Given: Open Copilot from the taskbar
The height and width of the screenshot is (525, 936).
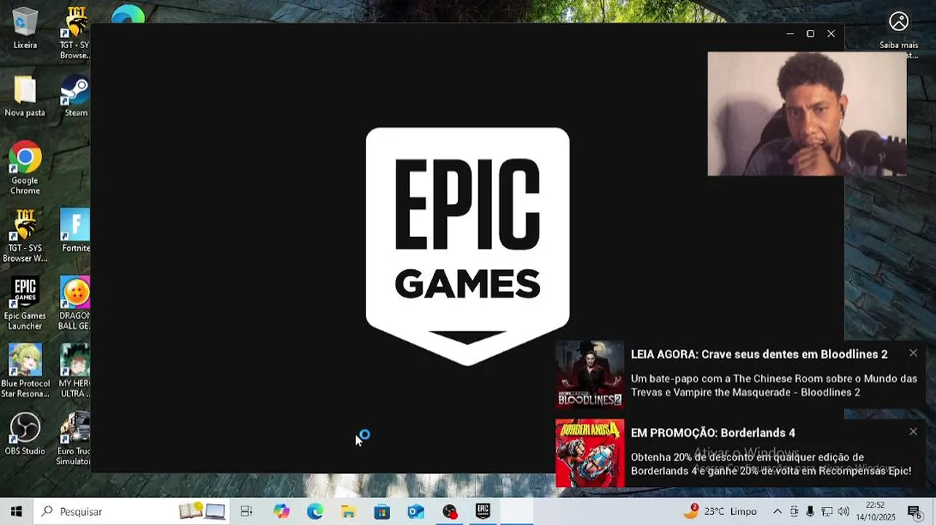Looking at the screenshot, I should coord(281,511).
